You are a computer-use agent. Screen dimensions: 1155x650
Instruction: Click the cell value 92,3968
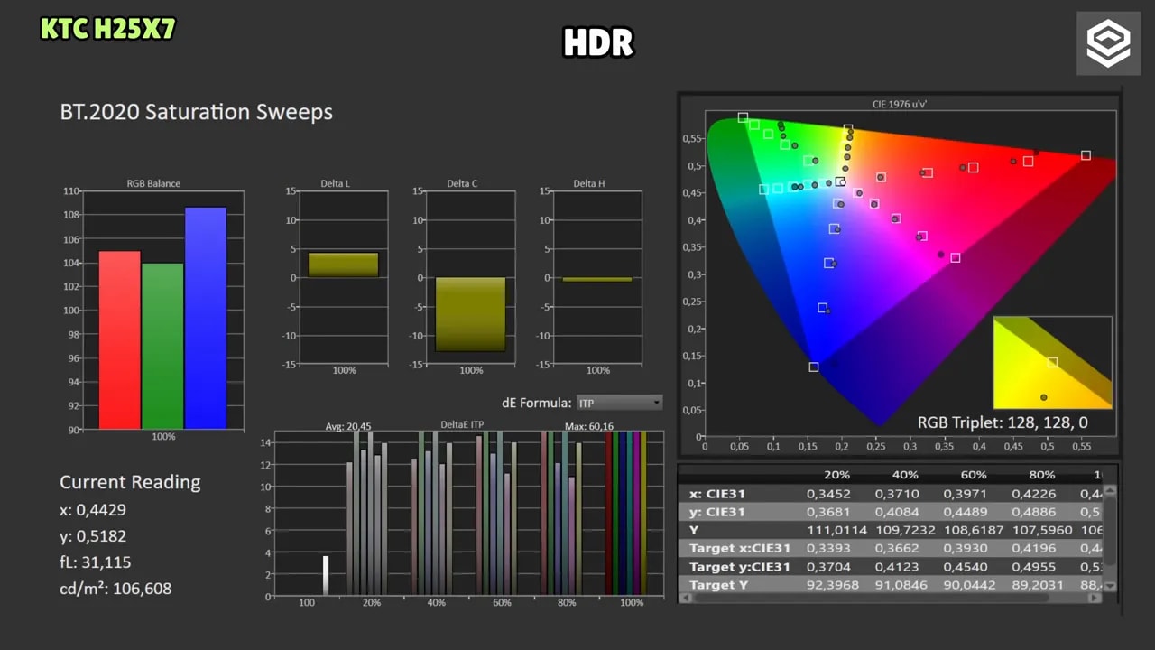(831, 585)
